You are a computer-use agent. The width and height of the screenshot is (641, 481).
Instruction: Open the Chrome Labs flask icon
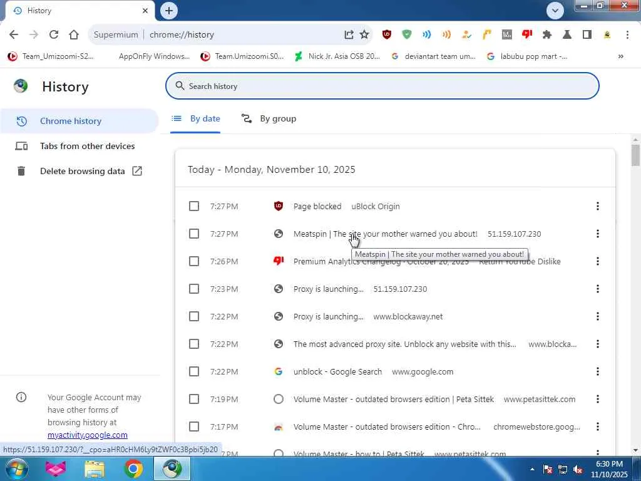567,35
